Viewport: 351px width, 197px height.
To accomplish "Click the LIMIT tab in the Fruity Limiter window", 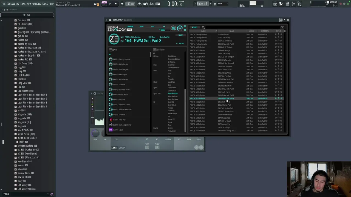I will point(114,148).
